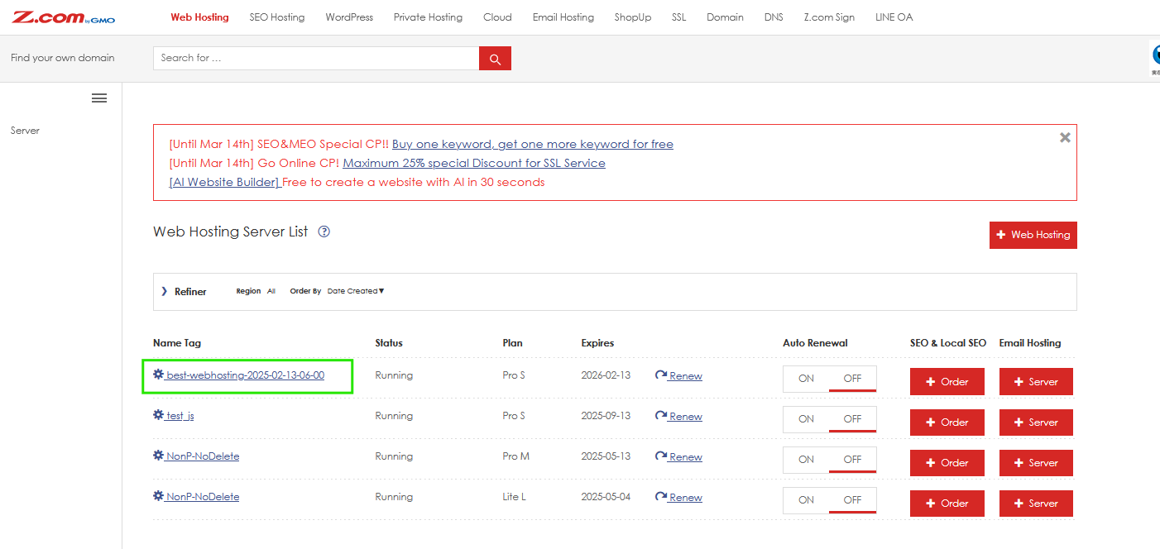Open the Domain menu item
The width and height of the screenshot is (1160, 549).
725,17
